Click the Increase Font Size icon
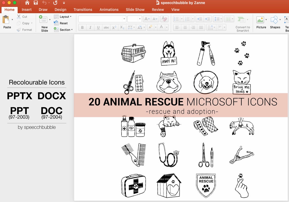The width and height of the screenshot is (289, 202). [x=147, y=19]
